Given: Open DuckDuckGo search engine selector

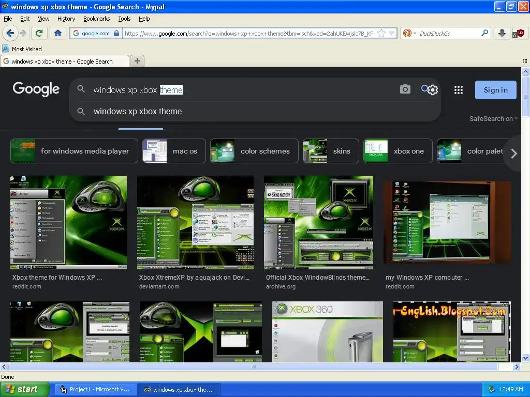Looking at the screenshot, I should pyautogui.click(x=409, y=33).
